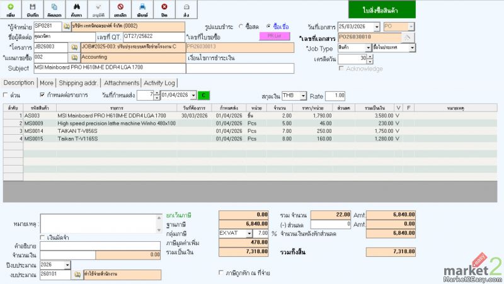Open supplier lookup next to SP0281
The image size is (504, 284).
[x=67, y=26]
